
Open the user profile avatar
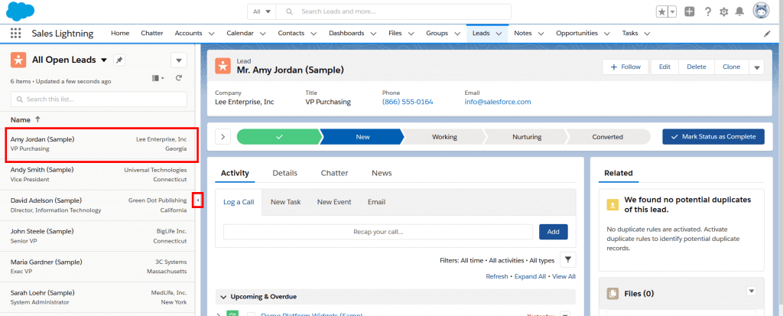(762, 11)
